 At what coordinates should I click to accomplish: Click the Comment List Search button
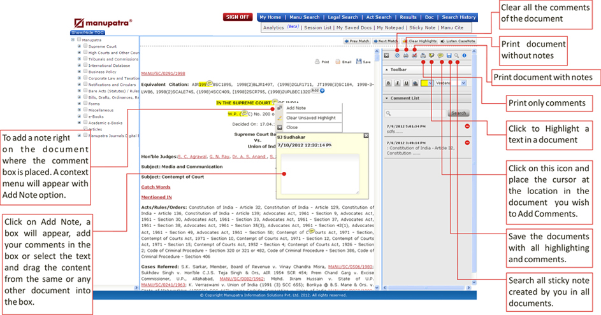coord(458,113)
